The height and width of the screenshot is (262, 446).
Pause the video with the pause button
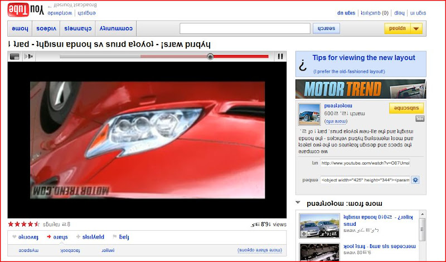(280, 57)
